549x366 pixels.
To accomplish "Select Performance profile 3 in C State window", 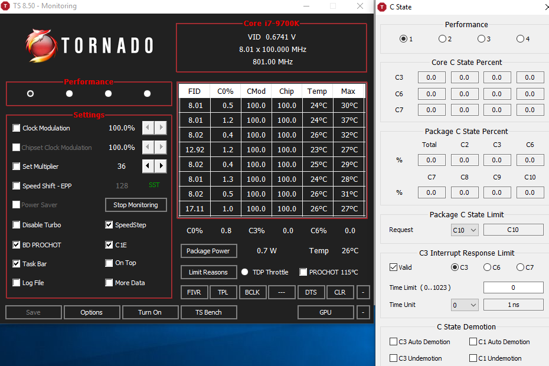I will tap(481, 39).
